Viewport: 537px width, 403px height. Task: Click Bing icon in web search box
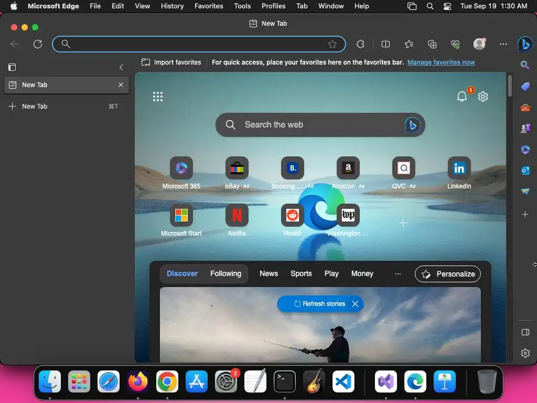point(412,125)
